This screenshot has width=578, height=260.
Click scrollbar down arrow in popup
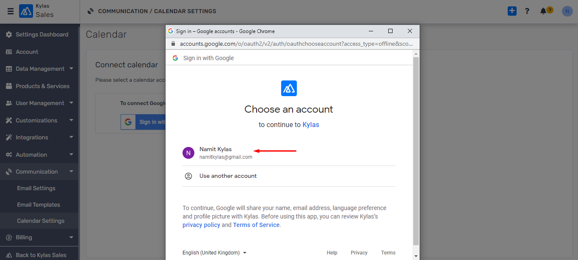(416, 256)
